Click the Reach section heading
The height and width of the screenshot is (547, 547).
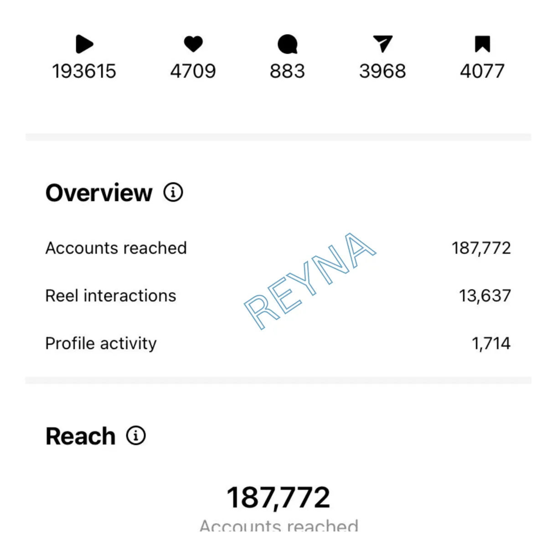coord(80,436)
